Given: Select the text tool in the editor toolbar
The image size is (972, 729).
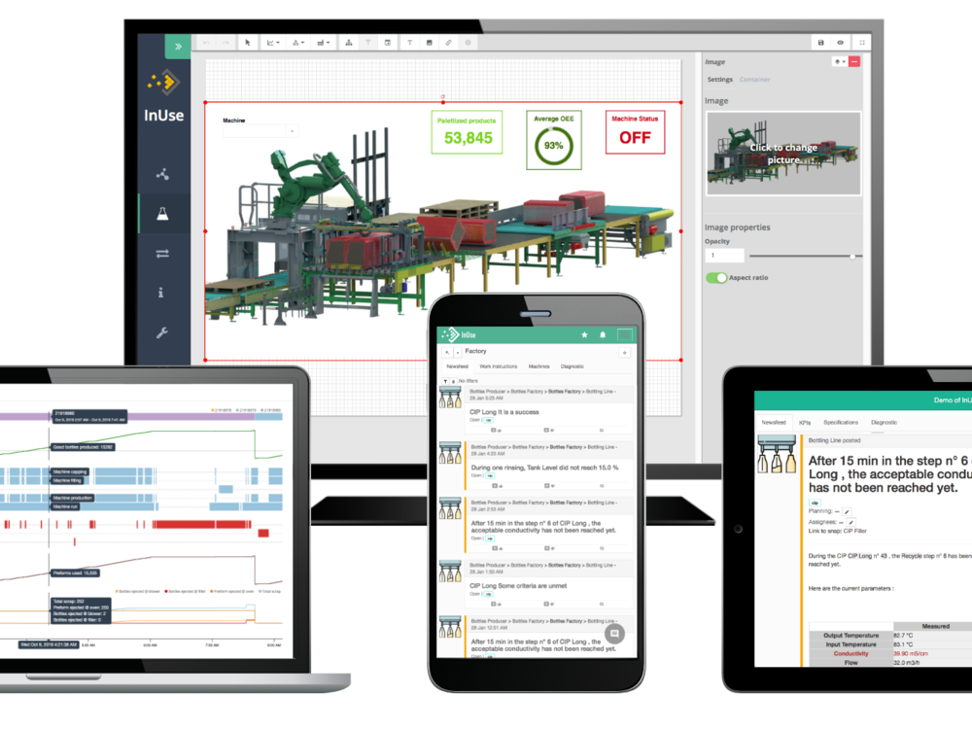Looking at the screenshot, I should point(410,43).
